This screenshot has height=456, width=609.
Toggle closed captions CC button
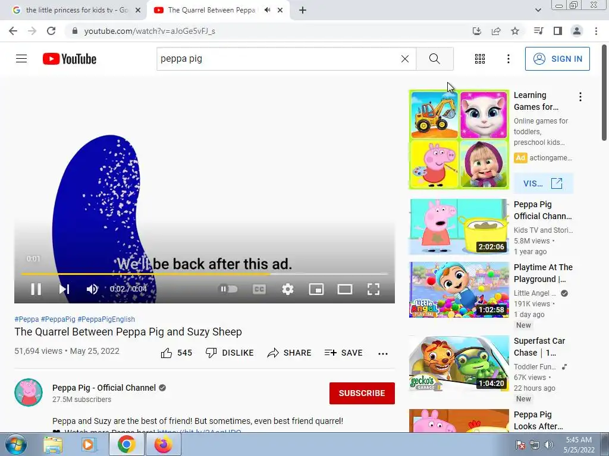tap(259, 289)
